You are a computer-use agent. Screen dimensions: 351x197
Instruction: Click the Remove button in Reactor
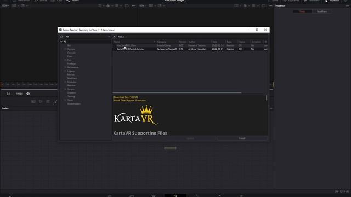[138, 138]
